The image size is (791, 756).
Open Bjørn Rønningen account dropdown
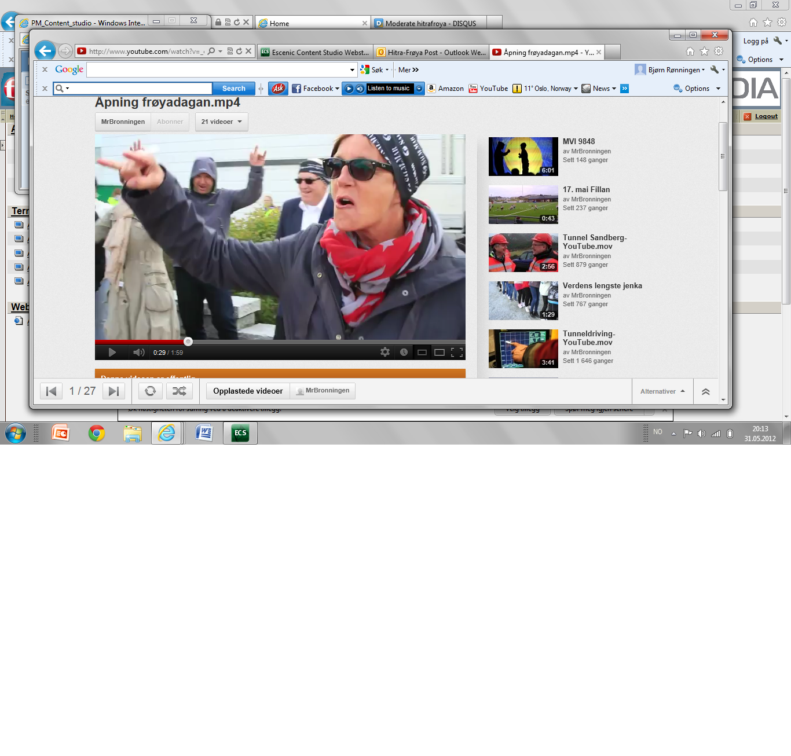coord(670,70)
